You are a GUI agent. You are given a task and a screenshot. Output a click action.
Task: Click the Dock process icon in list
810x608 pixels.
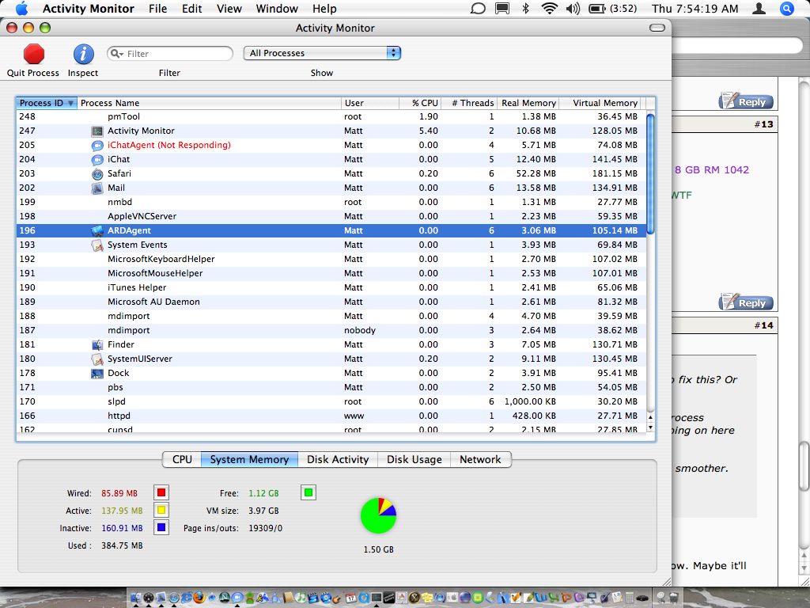(97, 374)
